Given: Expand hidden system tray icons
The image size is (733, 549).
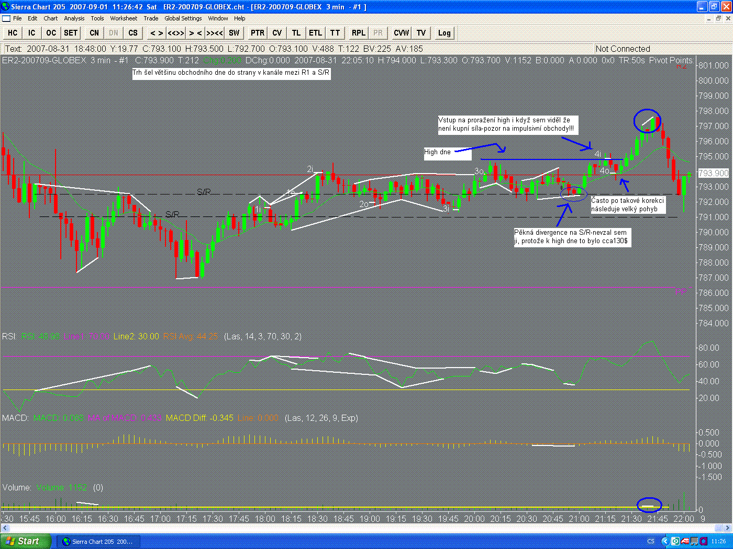Looking at the screenshot, I should [x=665, y=541].
